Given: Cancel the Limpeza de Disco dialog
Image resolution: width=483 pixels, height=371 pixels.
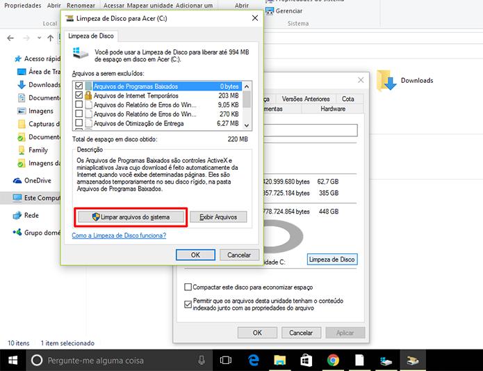Looking at the screenshot, I should tap(239, 255).
